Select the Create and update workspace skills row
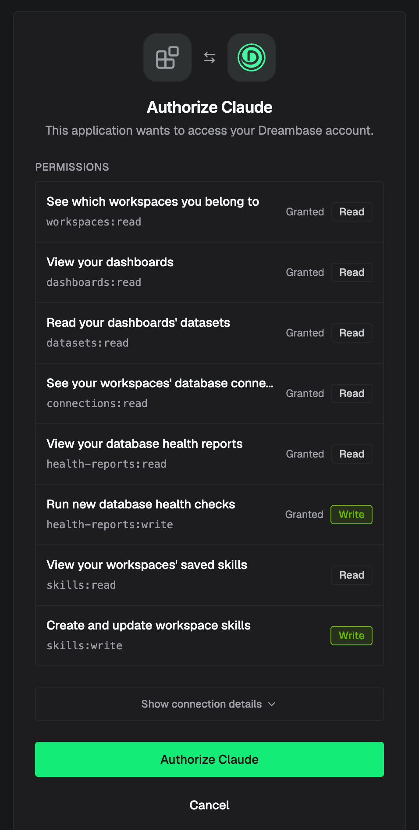419x830 pixels. coord(209,636)
